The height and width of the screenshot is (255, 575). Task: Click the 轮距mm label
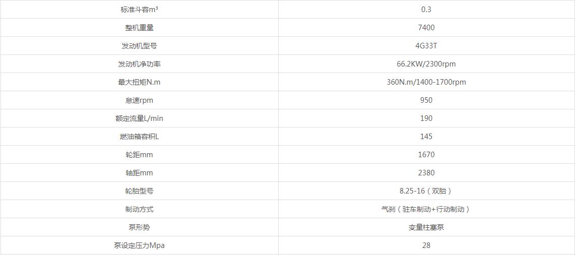point(140,155)
